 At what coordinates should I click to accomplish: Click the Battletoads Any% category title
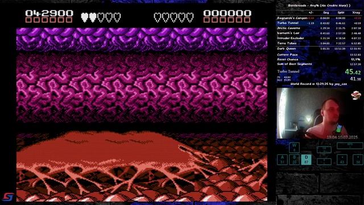[x=319, y=5]
